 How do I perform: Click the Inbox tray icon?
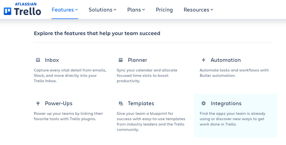pos(38,60)
